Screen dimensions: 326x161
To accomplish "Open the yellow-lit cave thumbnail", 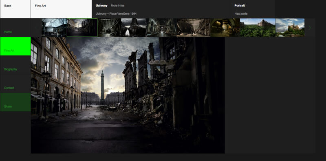I will (225, 28).
